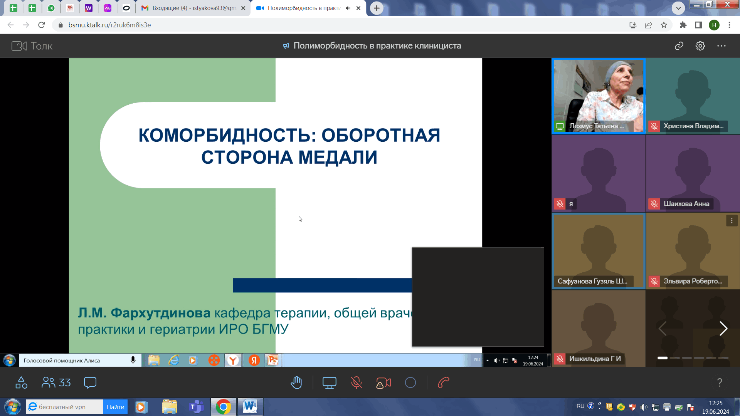
Task: Show next page of participants
Action: click(723, 329)
